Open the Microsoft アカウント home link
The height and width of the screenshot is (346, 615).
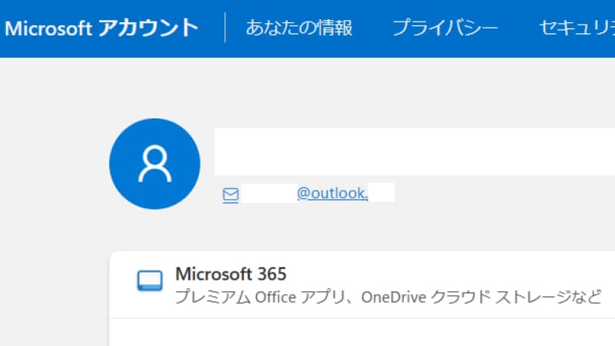(101, 28)
